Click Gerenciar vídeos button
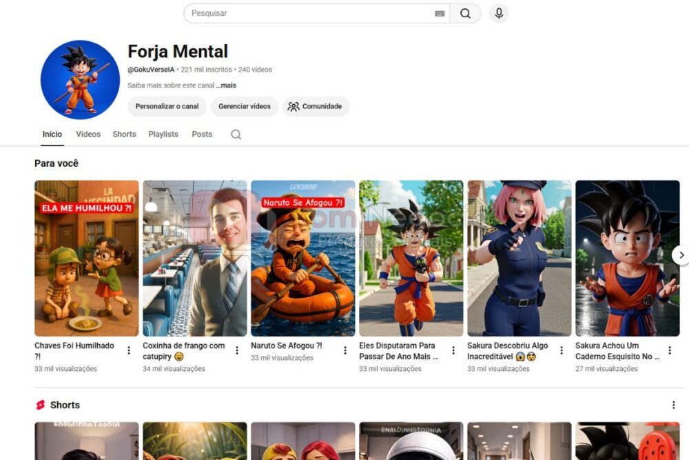 (245, 106)
